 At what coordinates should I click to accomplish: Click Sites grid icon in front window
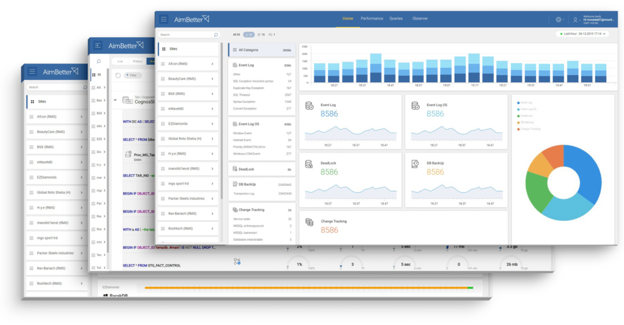click(x=163, y=49)
